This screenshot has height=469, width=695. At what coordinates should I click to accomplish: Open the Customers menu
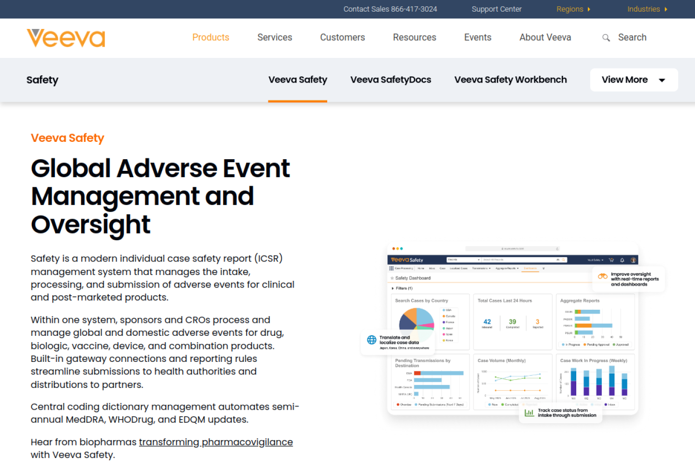point(343,38)
